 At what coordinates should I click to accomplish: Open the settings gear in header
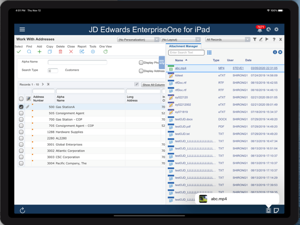276,29
